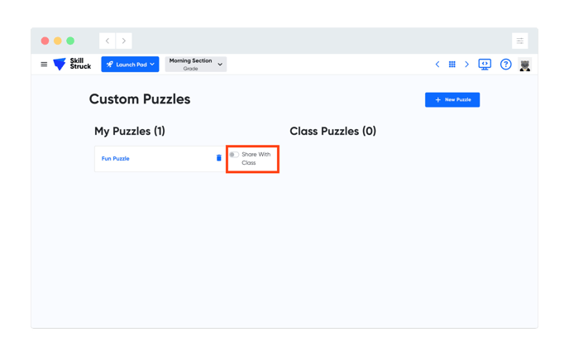Image resolution: width=569 pixels, height=356 pixels.
Task: Click the Share With Class label
Action: (x=256, y=158)
